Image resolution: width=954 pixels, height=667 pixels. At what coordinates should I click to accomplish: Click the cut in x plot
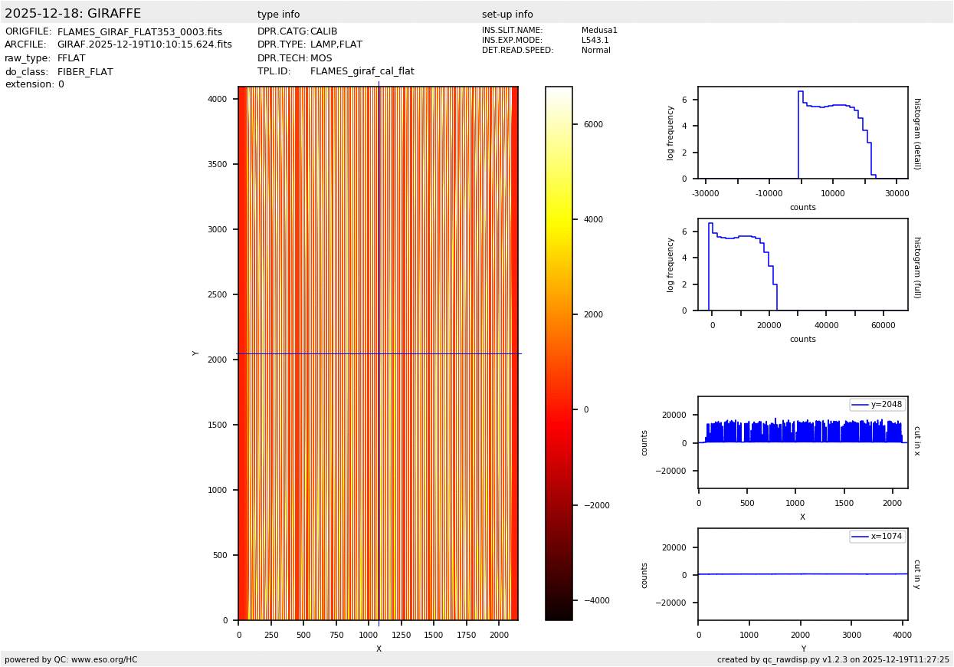(x=802, y=442)
